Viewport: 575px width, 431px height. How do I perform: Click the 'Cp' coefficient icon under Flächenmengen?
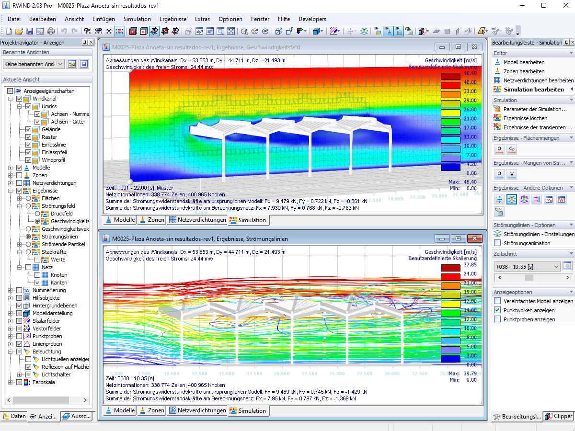[x=512, y=150]
